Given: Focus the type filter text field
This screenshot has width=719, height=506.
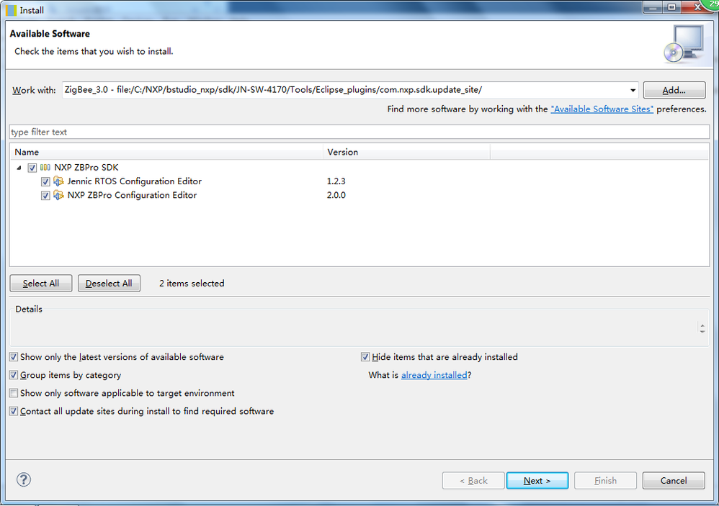Looking at the screenshot, I should click(x=359, y=132).
